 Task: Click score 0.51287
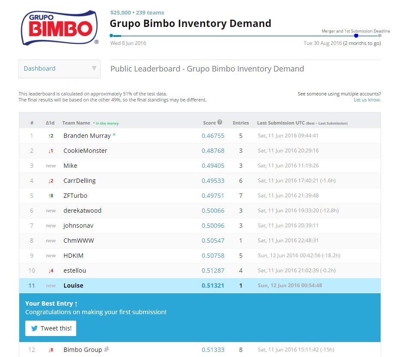(x=213, y=271)
